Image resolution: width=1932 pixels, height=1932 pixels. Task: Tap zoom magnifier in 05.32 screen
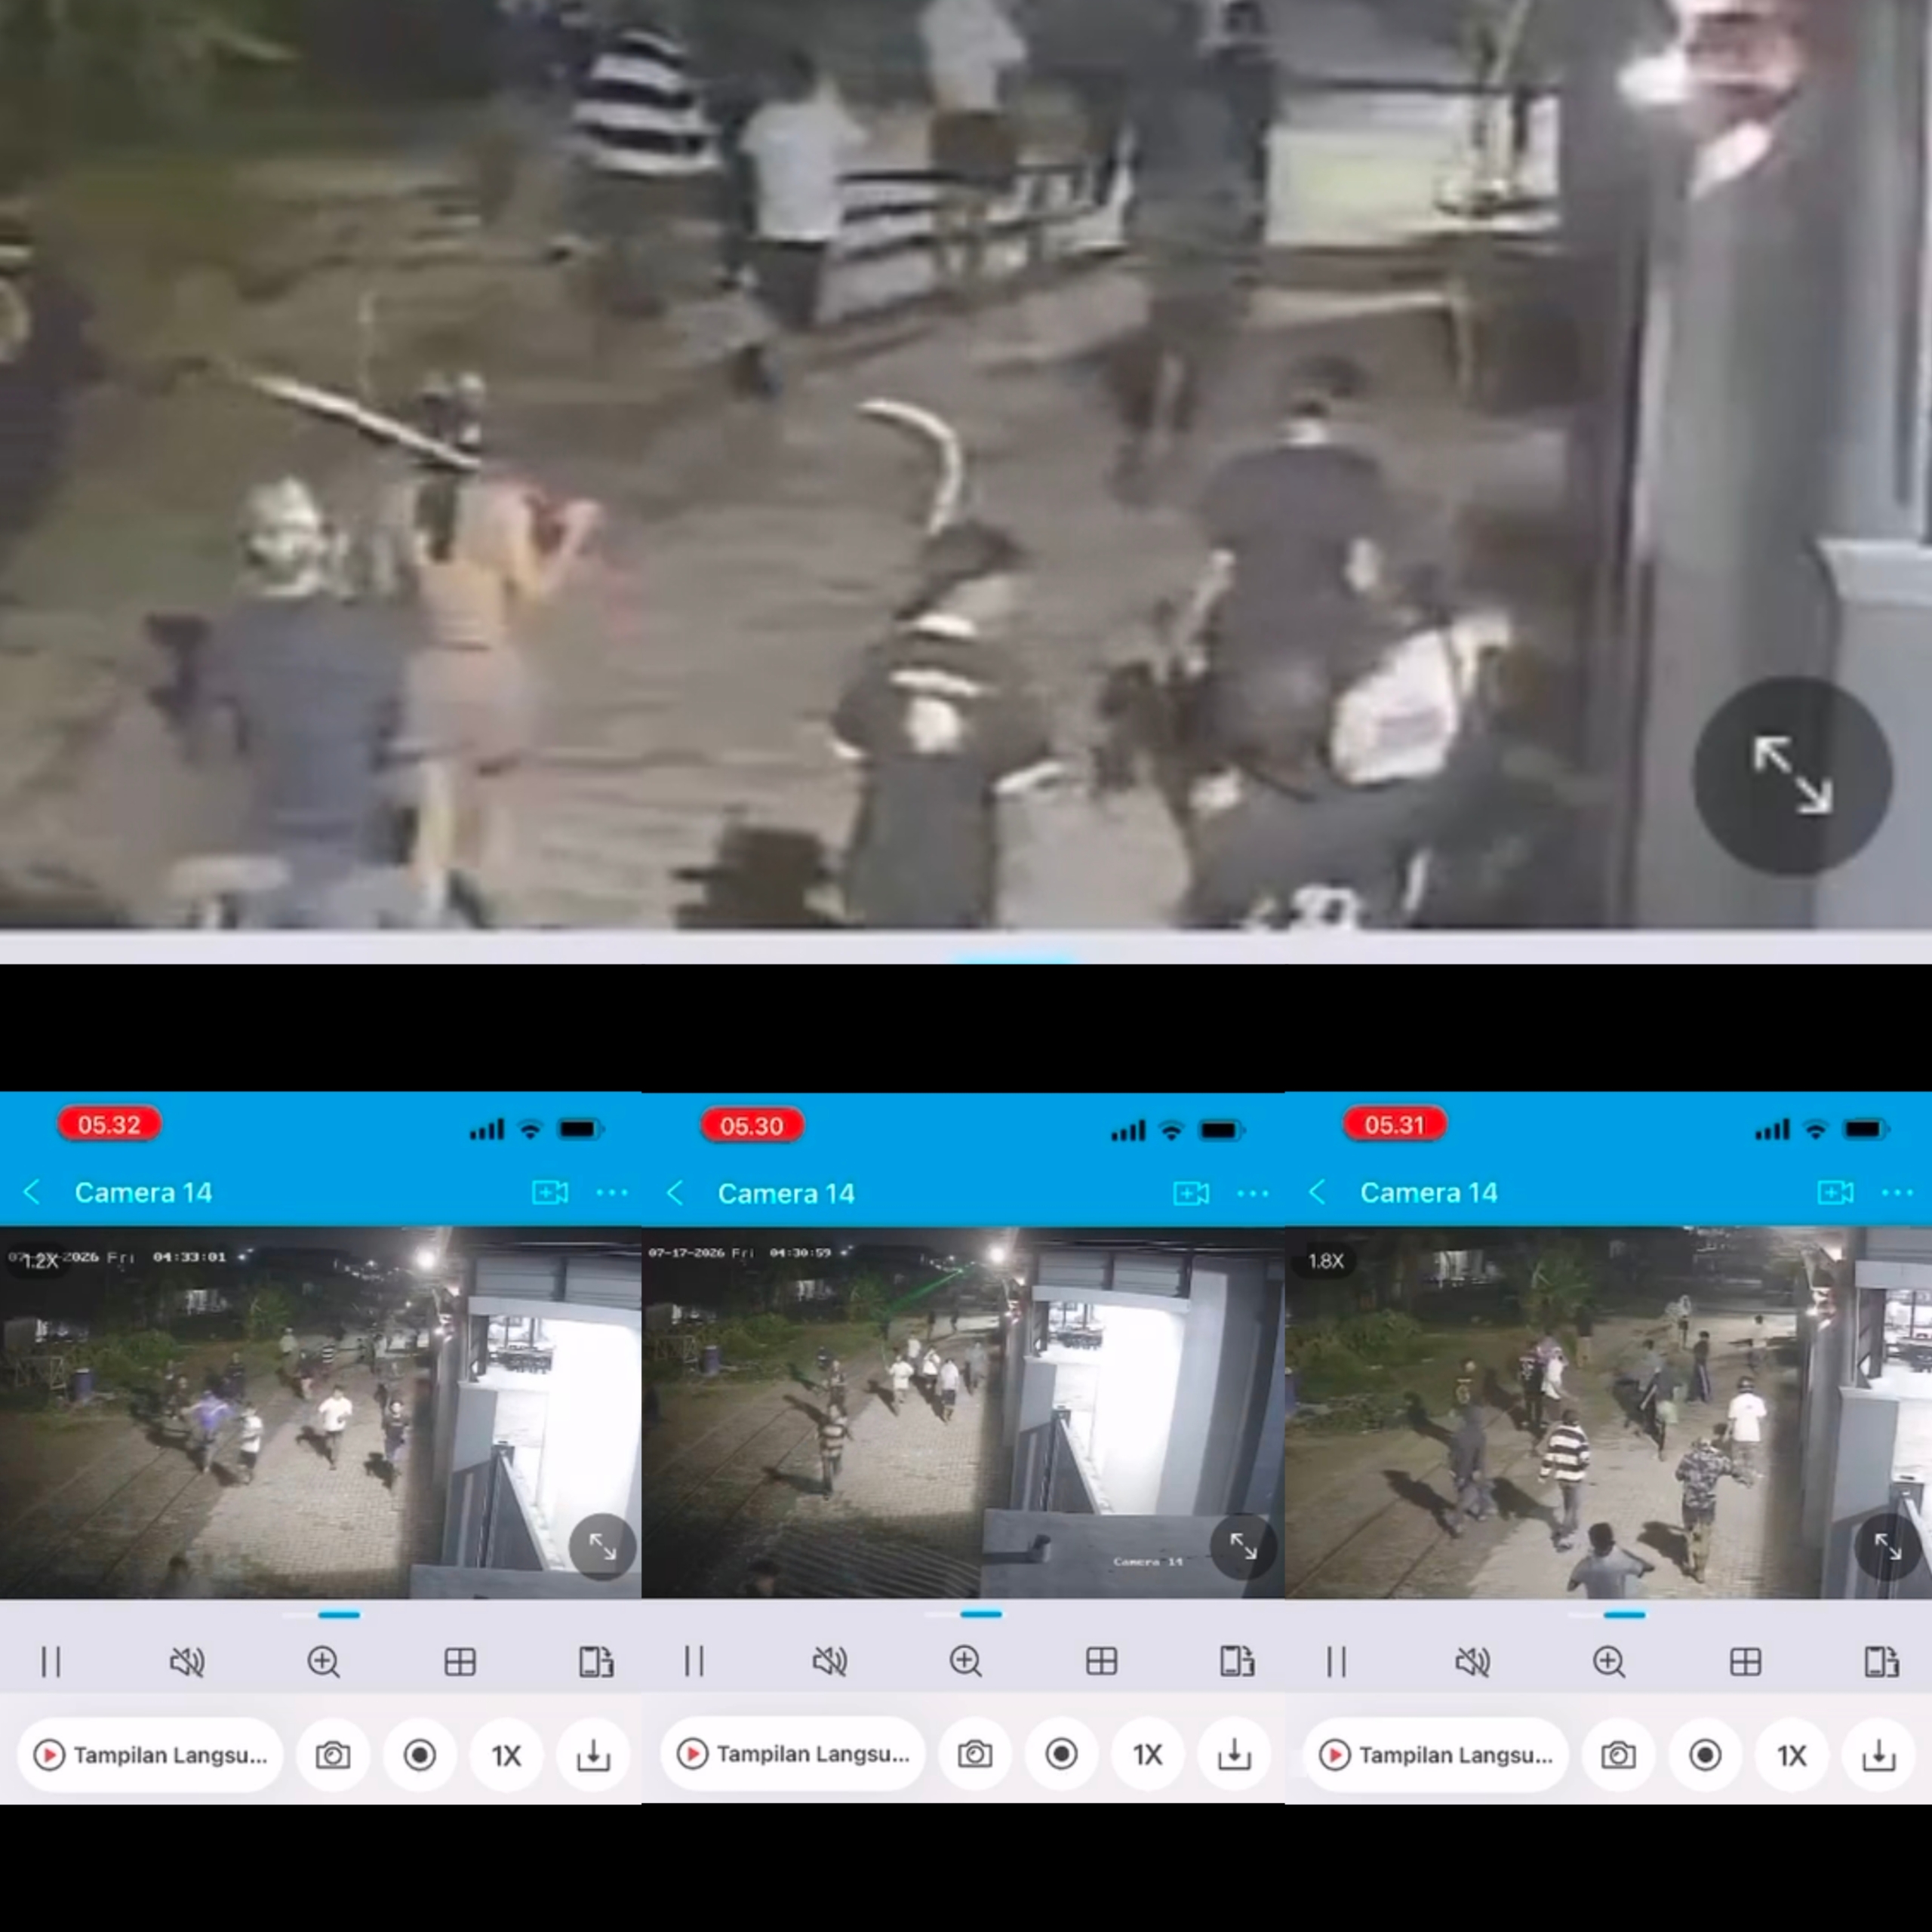tap(323, 1662)
